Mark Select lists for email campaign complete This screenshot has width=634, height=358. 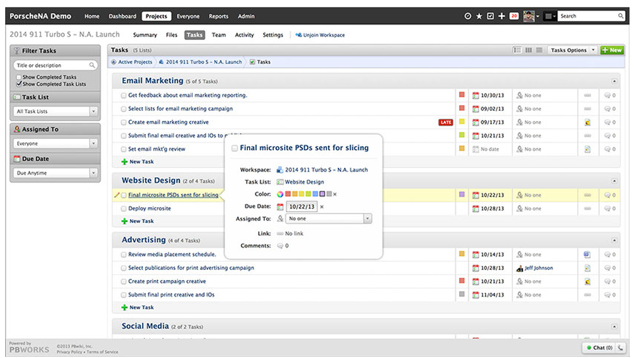pyautogui.click(x=124, y=109)
